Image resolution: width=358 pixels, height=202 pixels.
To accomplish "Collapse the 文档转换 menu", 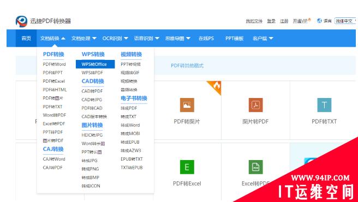I will click(x=53, y=38).
